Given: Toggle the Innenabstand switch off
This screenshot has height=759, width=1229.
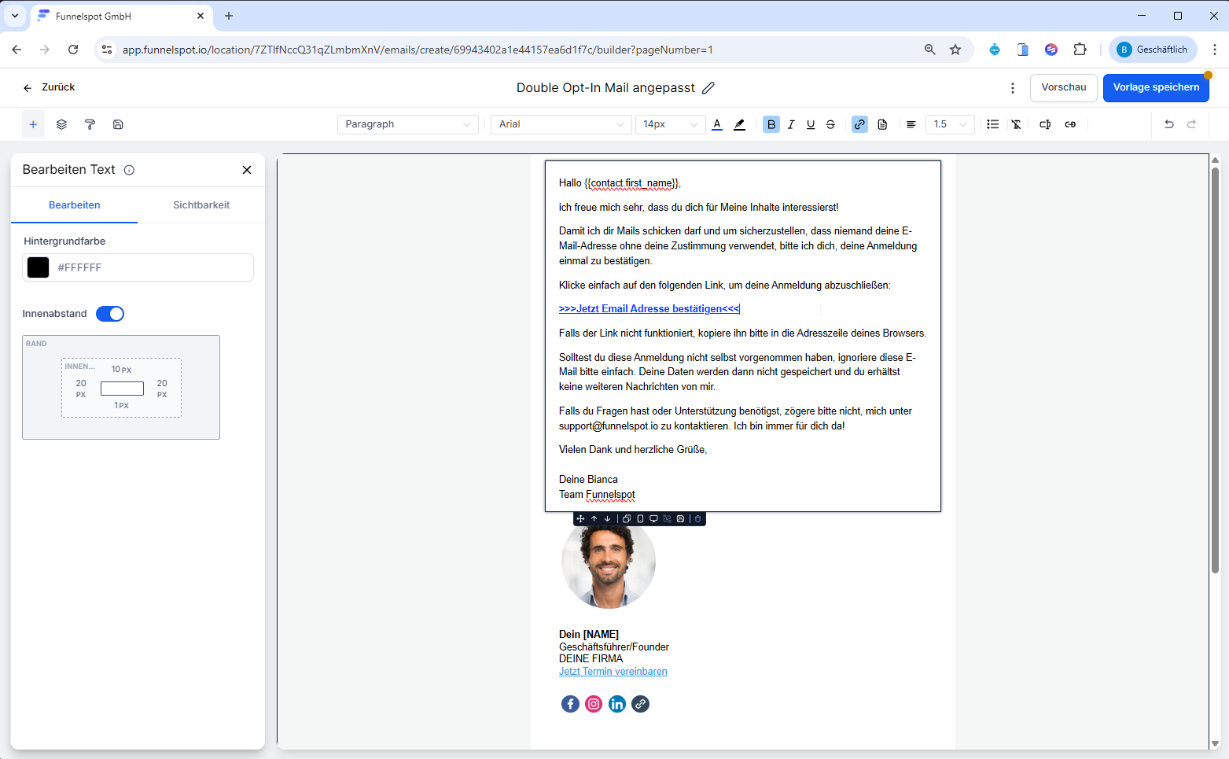Looking at the screenshot, I should click(110, 314).
